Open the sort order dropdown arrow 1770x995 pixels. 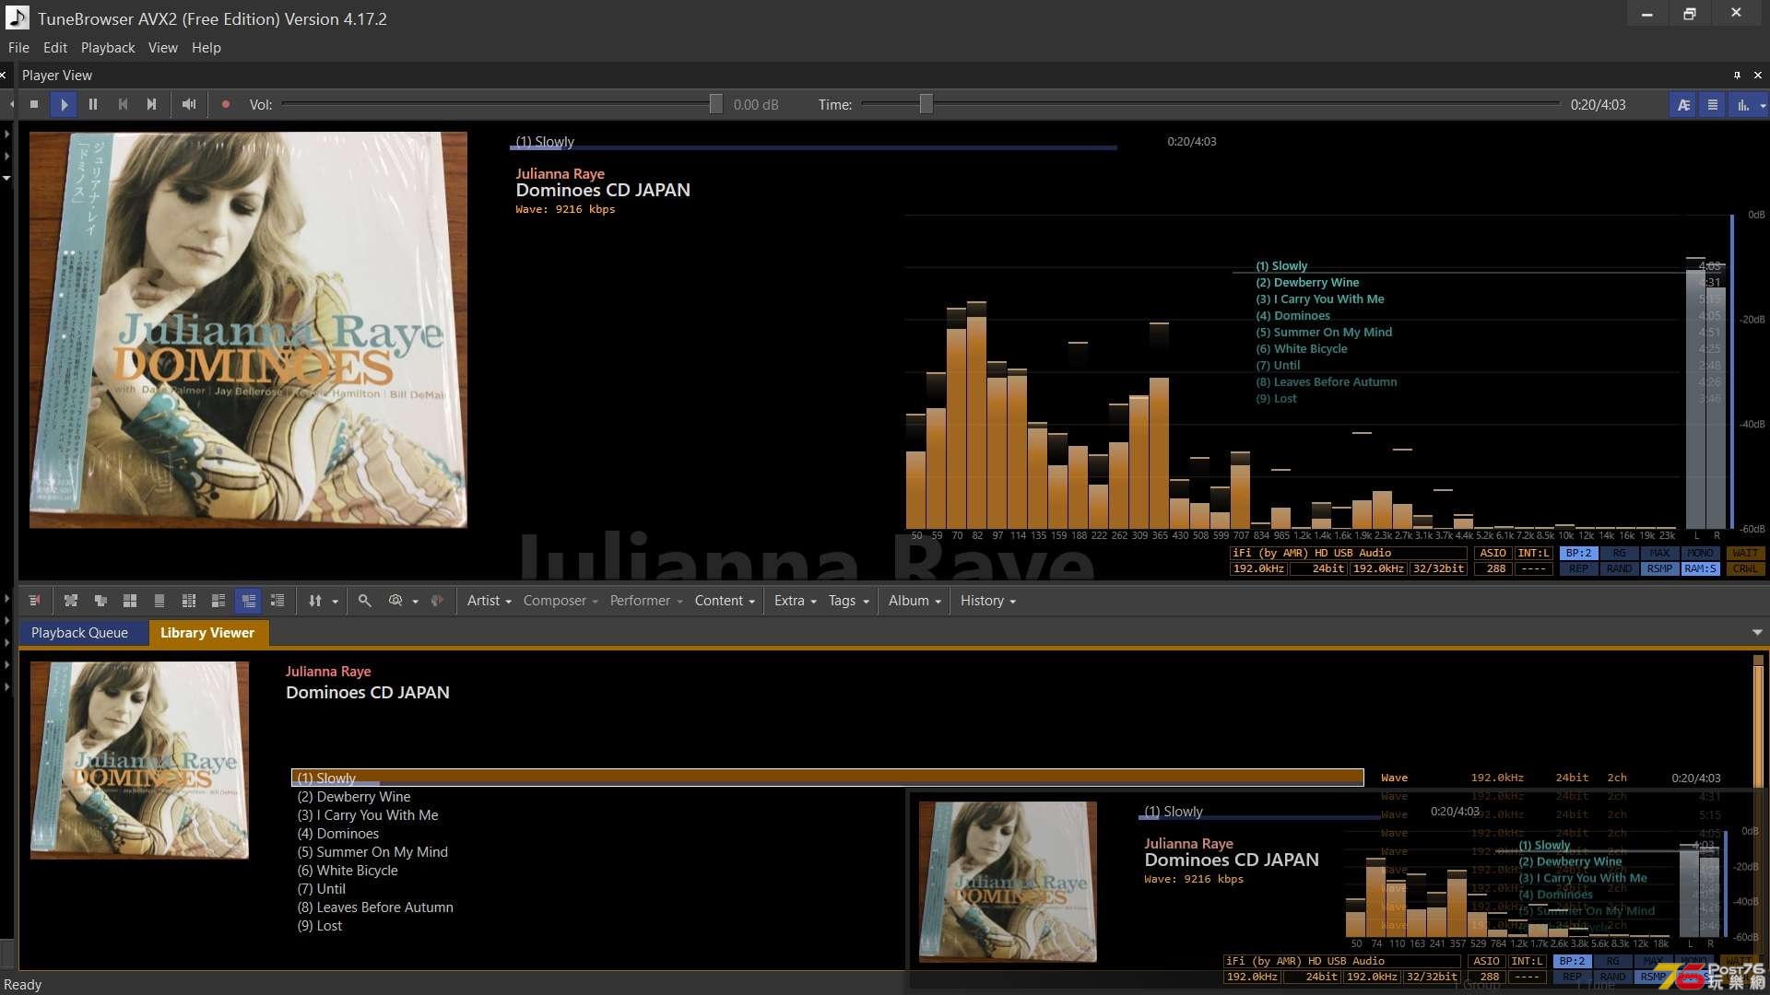(335, 602)
